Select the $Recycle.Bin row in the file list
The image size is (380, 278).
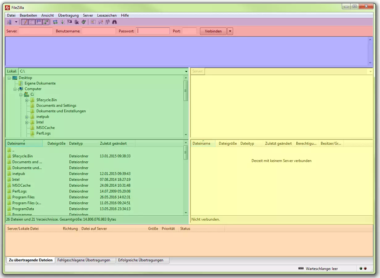coord(94,156)
